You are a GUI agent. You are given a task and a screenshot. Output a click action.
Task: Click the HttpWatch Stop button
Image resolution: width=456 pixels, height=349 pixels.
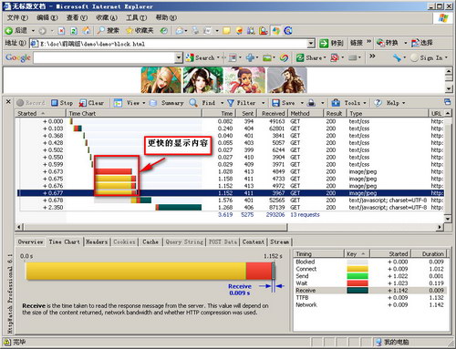coord(62,103)
